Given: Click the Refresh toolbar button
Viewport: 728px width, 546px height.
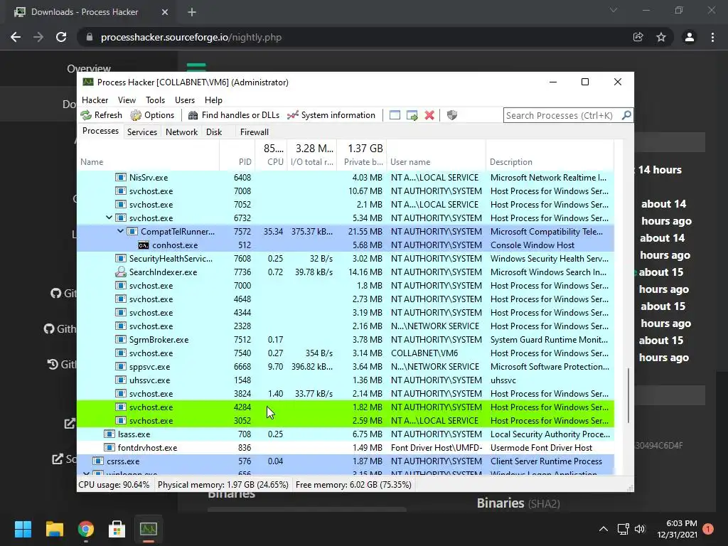Looking at the screenshot, I should coord(101,115).
